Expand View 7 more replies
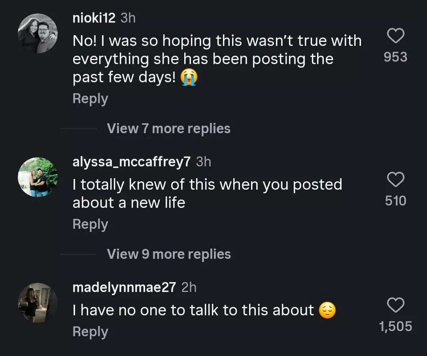Viewport: 427px width, 356px height. pos(168,128)
